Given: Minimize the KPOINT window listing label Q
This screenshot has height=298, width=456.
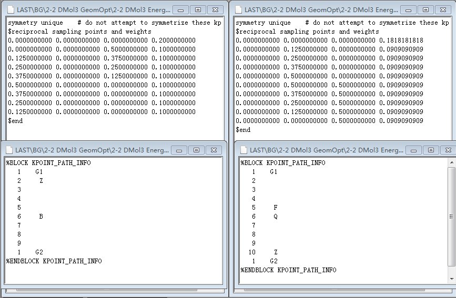Looking at the screenshot, I should pyautogui.click(x=414, y=150).
